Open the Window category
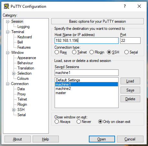This screenshot has height=146, width=148. click(x=17, y=53)
